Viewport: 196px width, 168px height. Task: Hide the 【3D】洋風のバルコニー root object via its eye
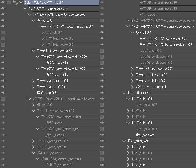(3, 2)
